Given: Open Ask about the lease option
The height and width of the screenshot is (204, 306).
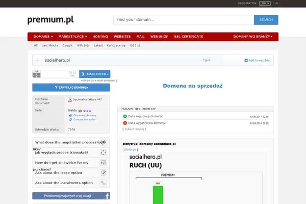Looking at the screenshot, I should [71, 173].
